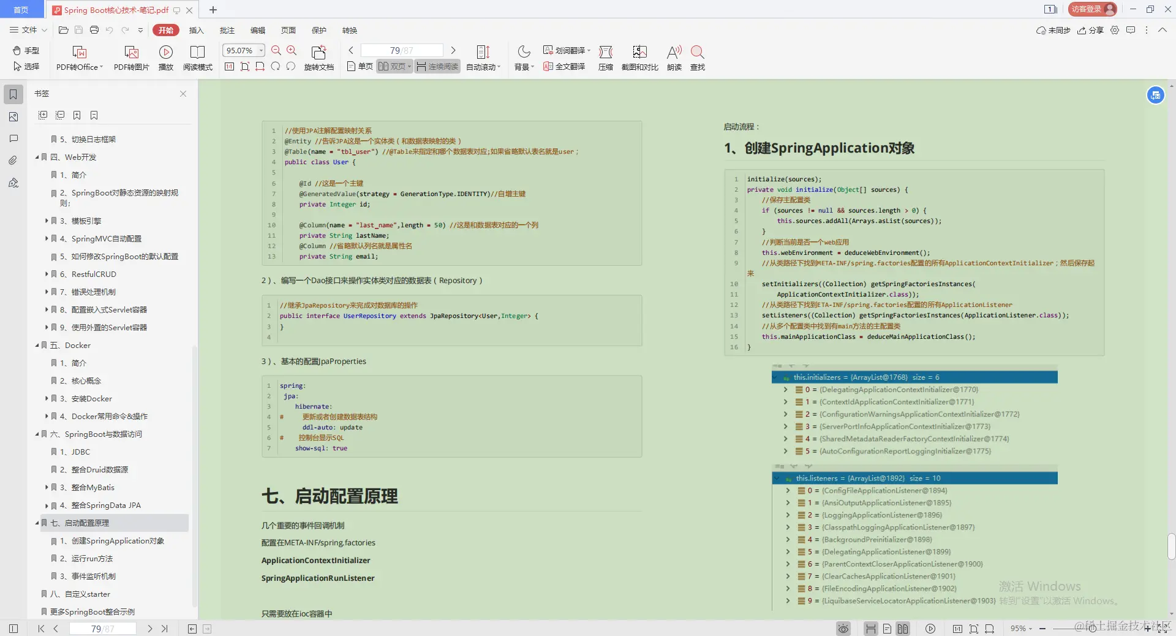Open a new tab with plus button
Image resolution: width=1176 pixels, height=636 pixels.
[x=213, y=10]
